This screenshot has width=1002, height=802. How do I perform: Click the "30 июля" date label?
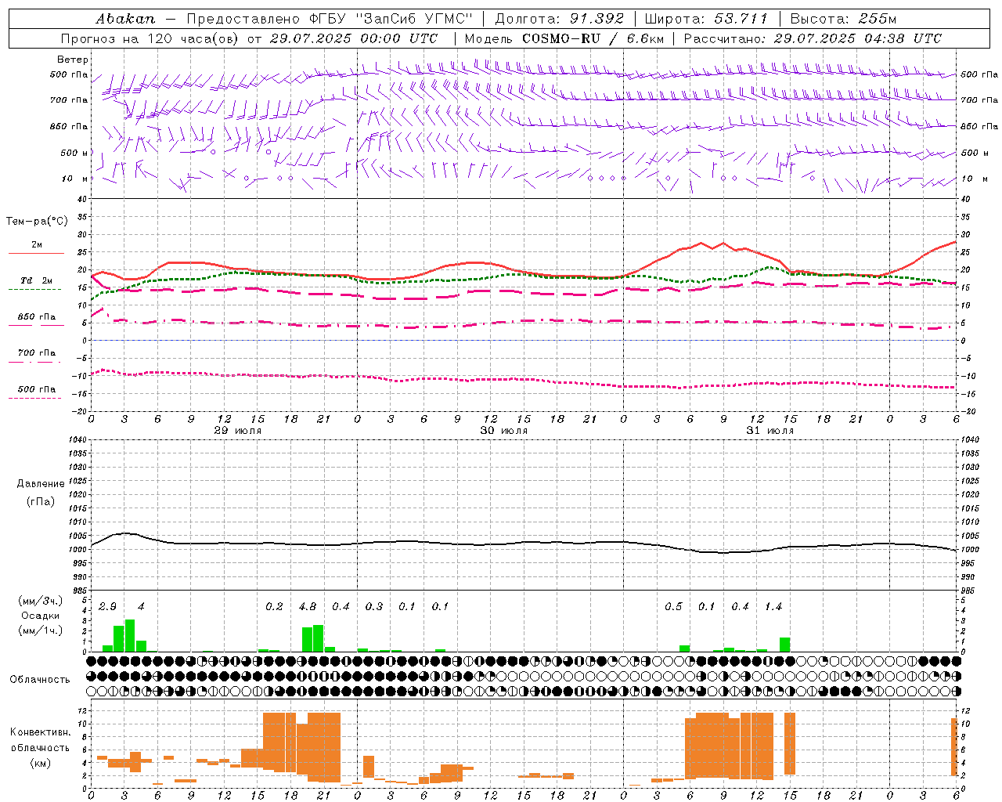click(503, 431)
